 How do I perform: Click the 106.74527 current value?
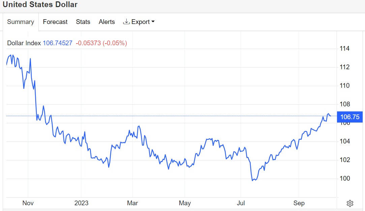(x=57, y=43)
